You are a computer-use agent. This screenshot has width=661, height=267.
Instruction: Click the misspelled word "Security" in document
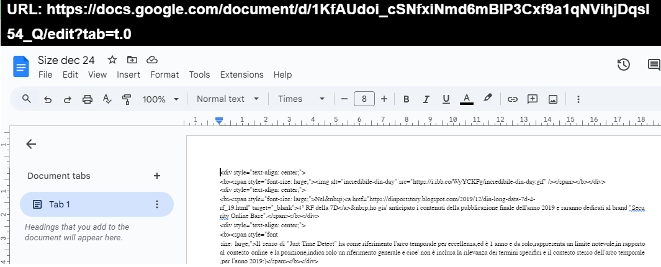coord(637,209)
